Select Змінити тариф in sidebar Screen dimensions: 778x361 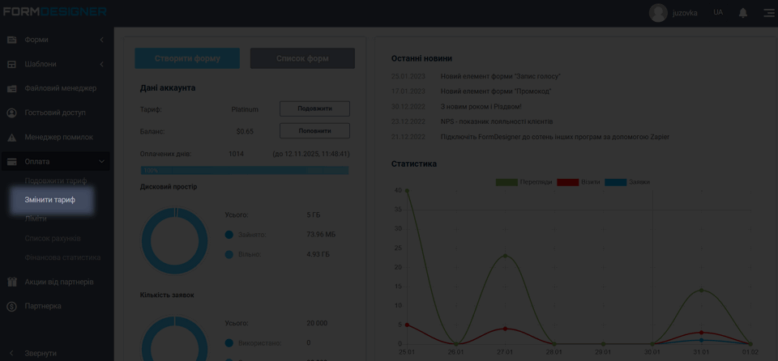(x=50, y=200)
